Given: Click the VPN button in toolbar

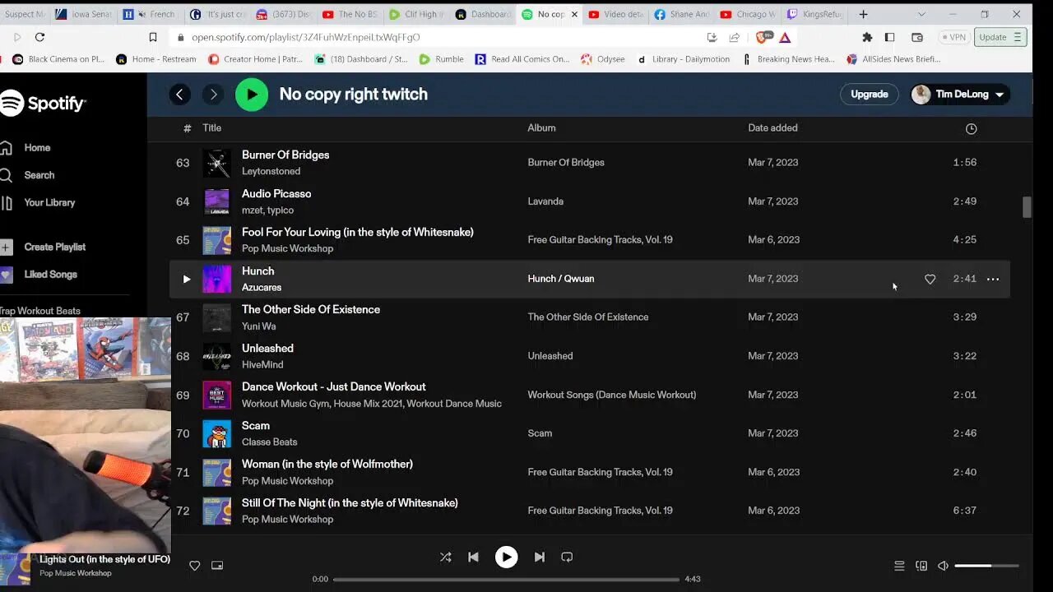Looking at the screenshot, I should (954, 37).
